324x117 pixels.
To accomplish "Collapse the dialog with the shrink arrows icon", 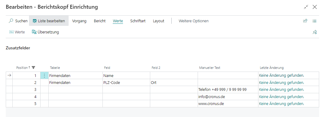I will click(306, 7).
